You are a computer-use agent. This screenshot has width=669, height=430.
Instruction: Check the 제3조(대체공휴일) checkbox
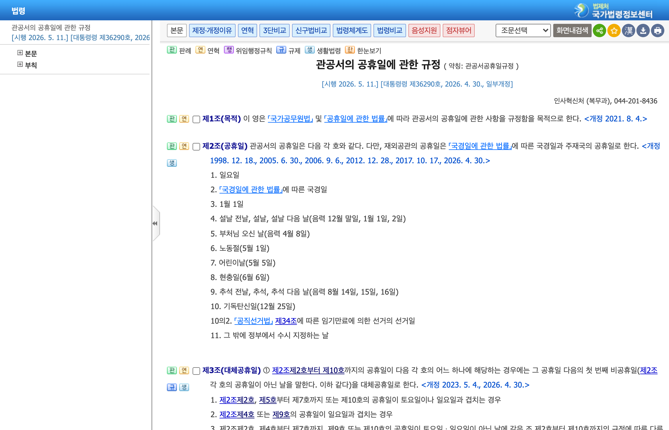(x=196, y=371)
